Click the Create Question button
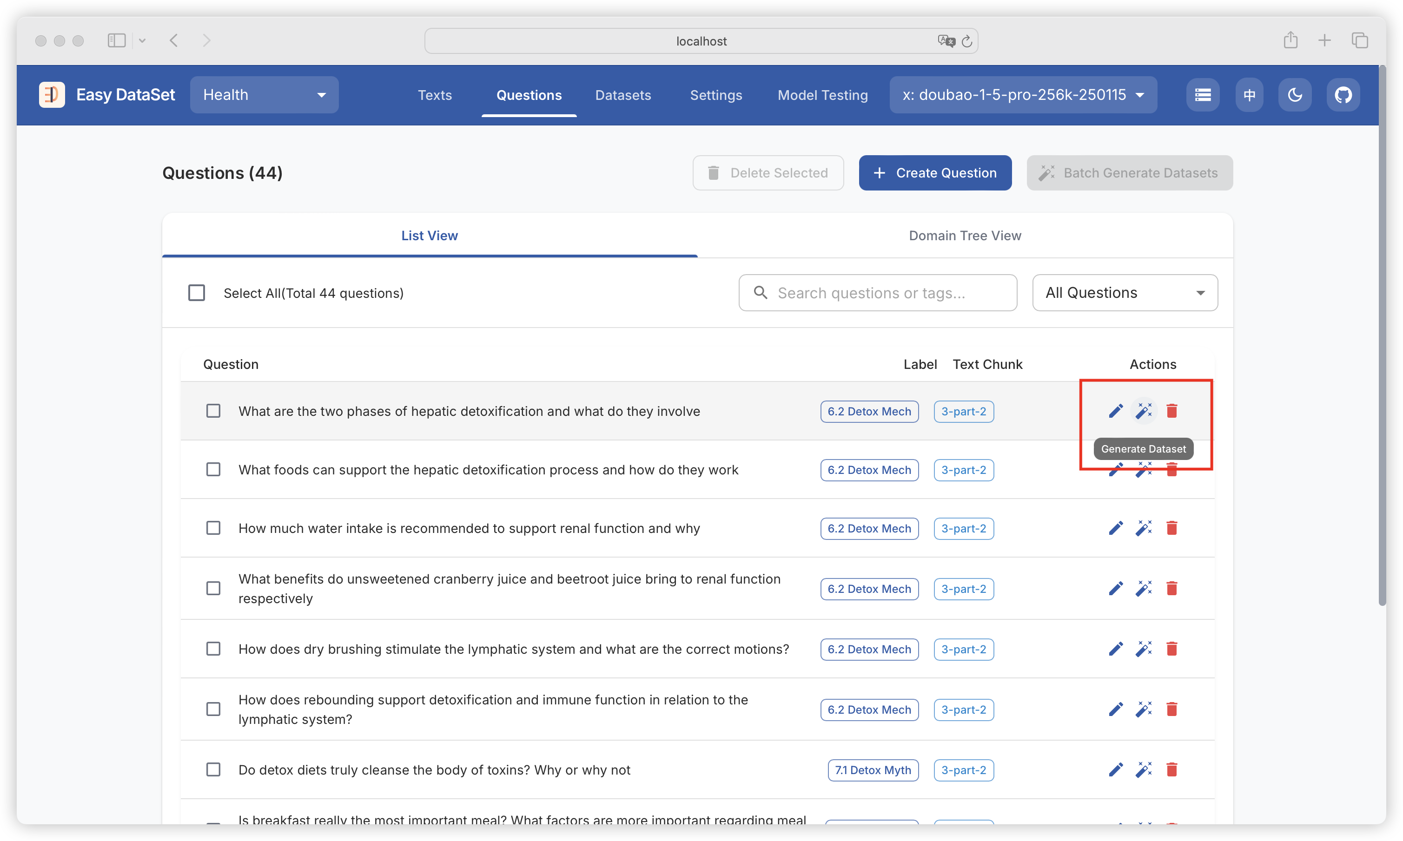The height and width of the screenshot is (841, 1403). coord(935,173)
